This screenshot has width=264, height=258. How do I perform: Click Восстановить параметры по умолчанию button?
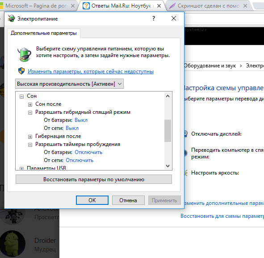click(94, 179)
